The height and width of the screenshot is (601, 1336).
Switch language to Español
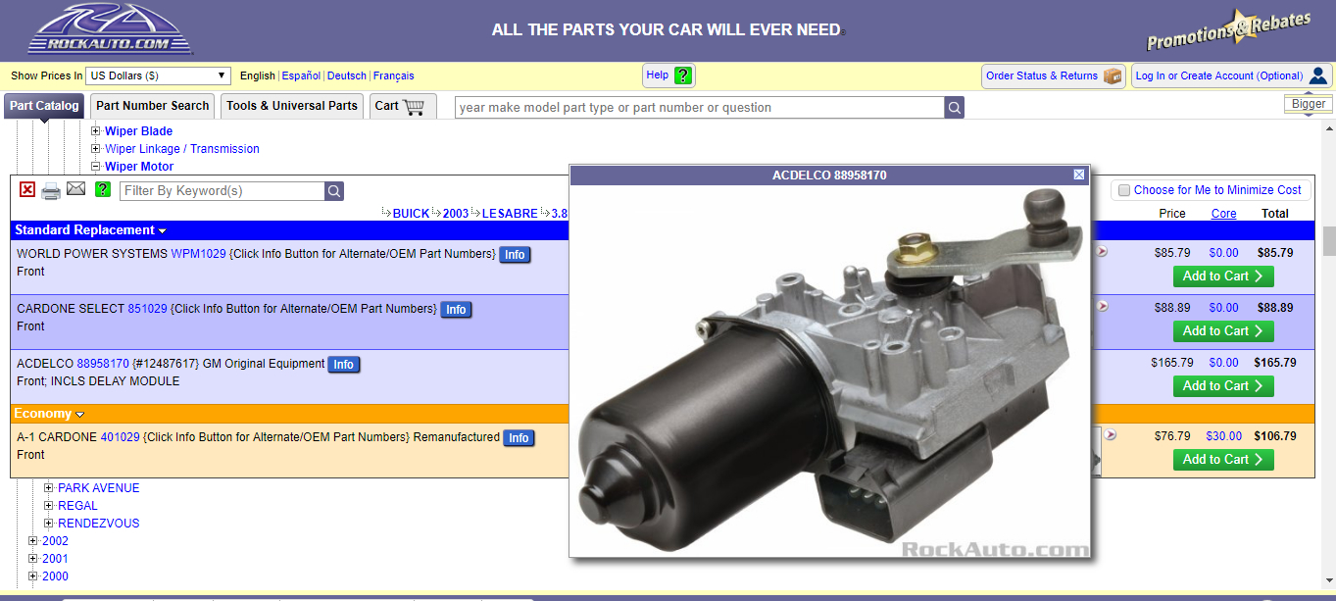pyautogui.click(x=301, y=75)
